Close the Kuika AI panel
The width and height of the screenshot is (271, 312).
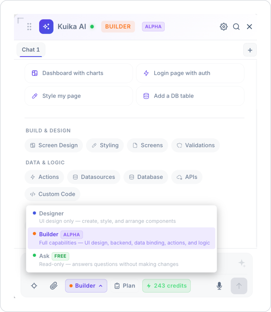pyautogui.click(x=249, y=27)
